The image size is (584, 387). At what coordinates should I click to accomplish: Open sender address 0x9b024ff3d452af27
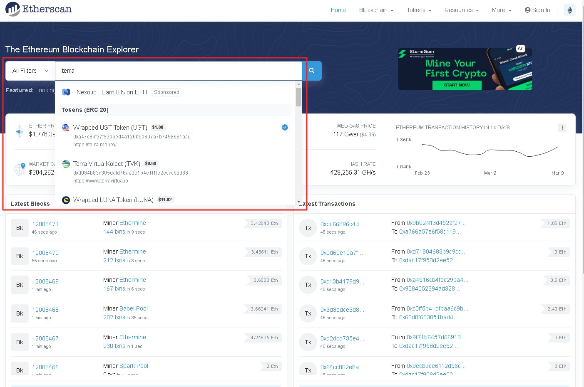coord(436,223)
